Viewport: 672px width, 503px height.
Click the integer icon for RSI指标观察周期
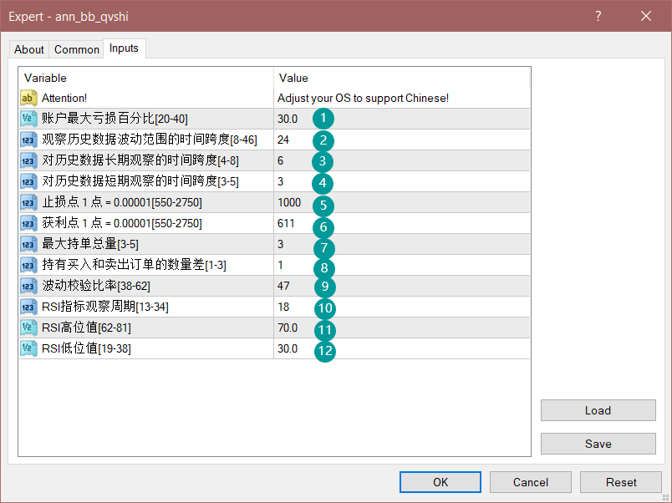(28, 307)
